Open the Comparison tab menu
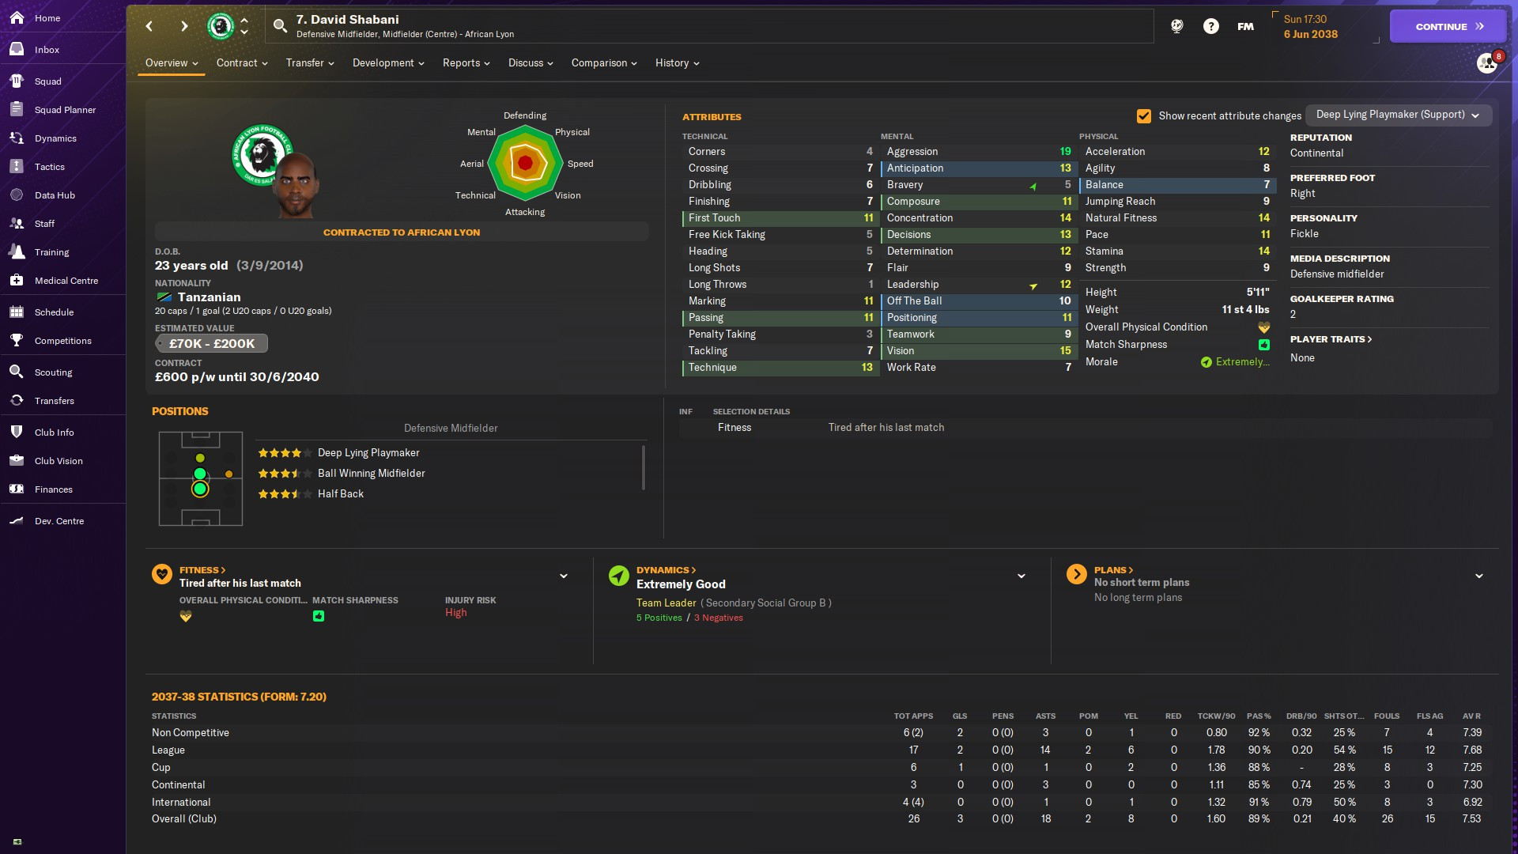Viewport: 1518px width, 854px height. (x=604, y=63)
